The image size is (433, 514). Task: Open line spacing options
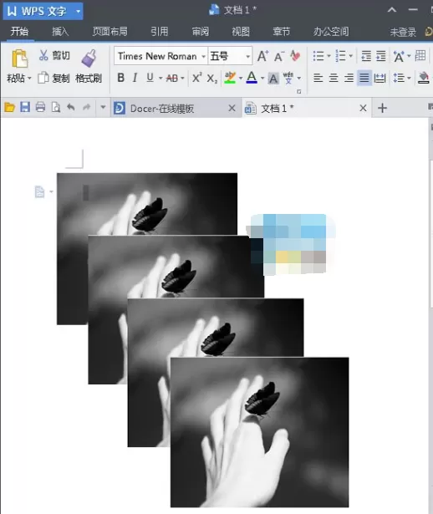(399, 78)
